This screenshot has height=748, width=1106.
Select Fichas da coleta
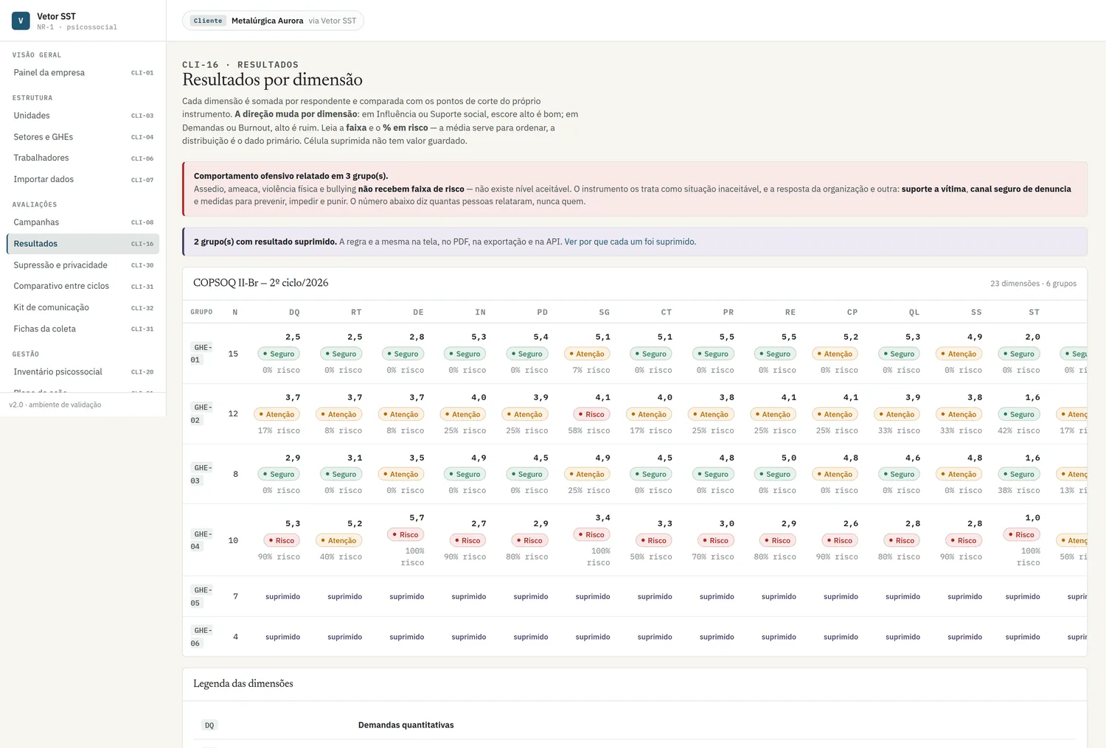tap(83, 329)
